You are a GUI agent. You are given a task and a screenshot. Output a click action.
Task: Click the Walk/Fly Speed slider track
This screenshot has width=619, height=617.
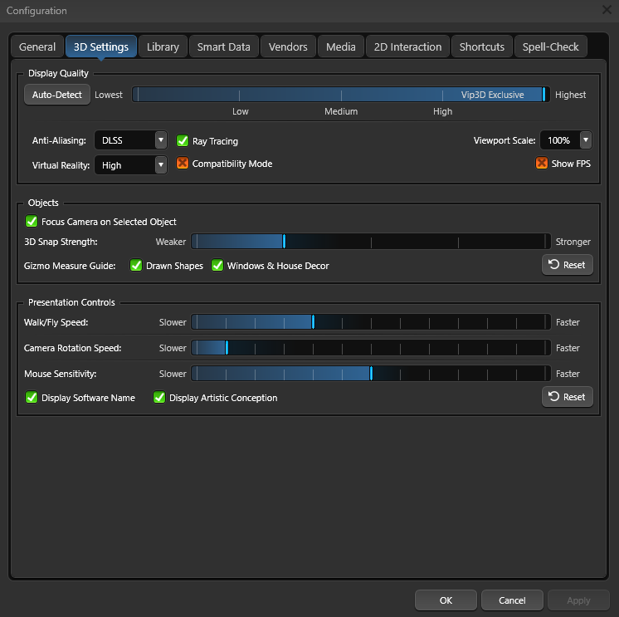(x=371, y=322)
